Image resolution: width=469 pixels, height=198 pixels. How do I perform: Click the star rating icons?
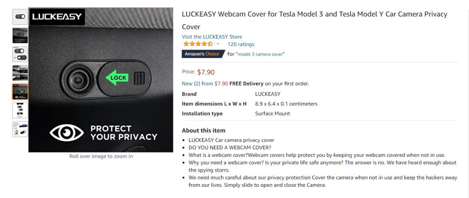click(198, 44)
